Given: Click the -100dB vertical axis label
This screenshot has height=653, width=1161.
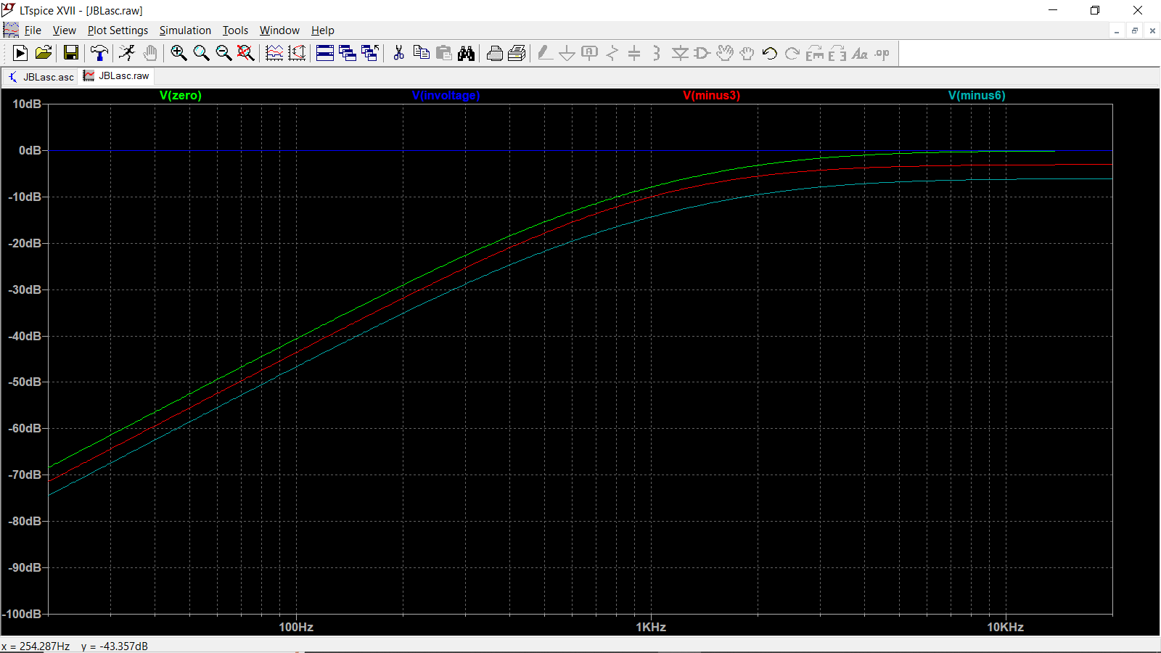Looking at the screenshot, I should tap(22, 614).
